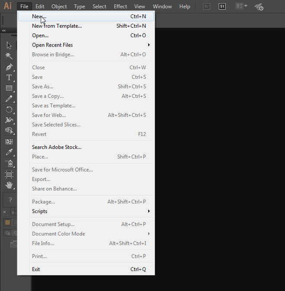Open the Help menu
Viewport: 285px width, 291px height.
[185, 6]
